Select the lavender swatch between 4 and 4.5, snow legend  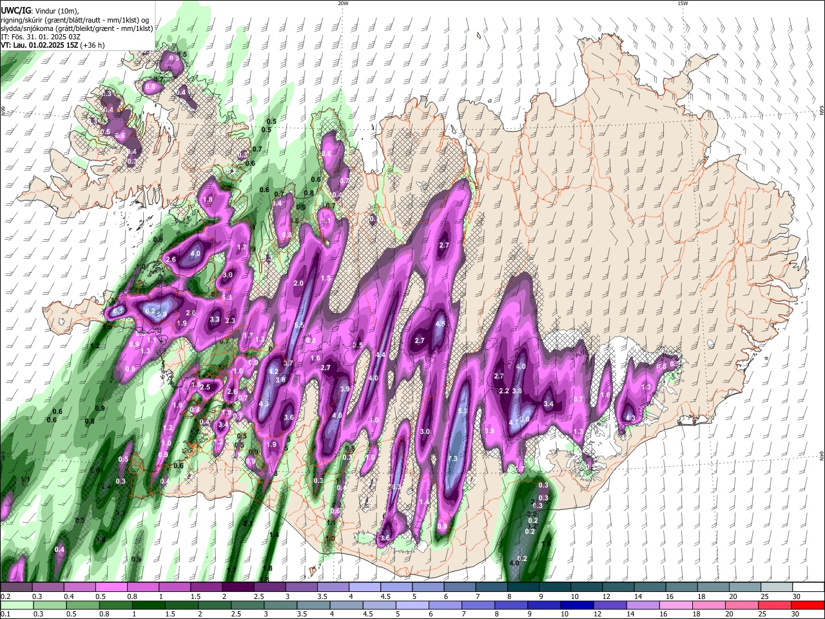click(x=365, y=587)
